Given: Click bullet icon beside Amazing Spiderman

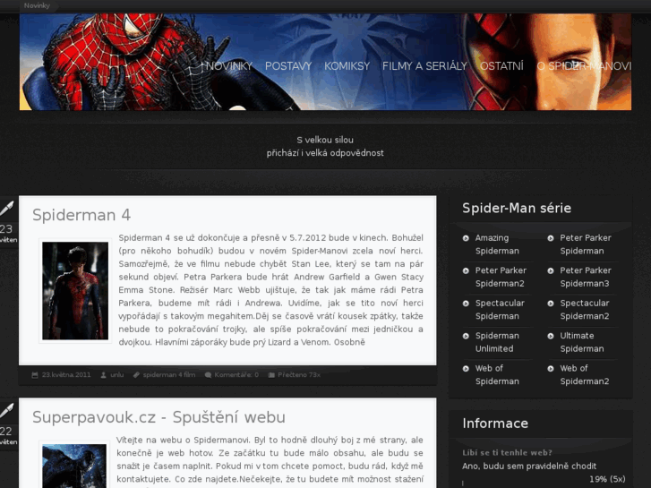Looking at the screenshot, I should 466,238.
